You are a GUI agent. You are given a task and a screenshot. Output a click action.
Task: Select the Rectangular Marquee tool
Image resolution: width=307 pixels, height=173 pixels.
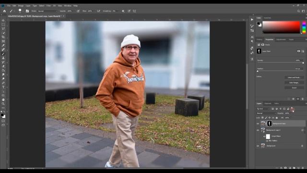(x=3, y=25)
